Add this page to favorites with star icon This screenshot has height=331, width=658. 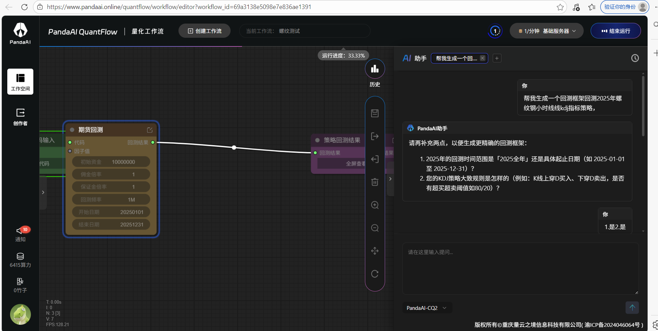[x=560, y=7]
